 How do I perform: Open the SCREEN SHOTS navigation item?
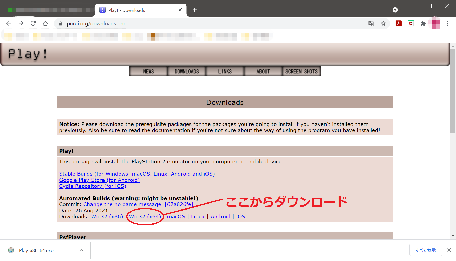301,71
